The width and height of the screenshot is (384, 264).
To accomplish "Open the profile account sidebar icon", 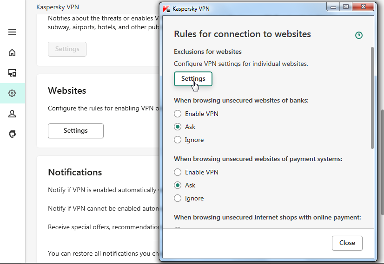I will pos(12,114).
